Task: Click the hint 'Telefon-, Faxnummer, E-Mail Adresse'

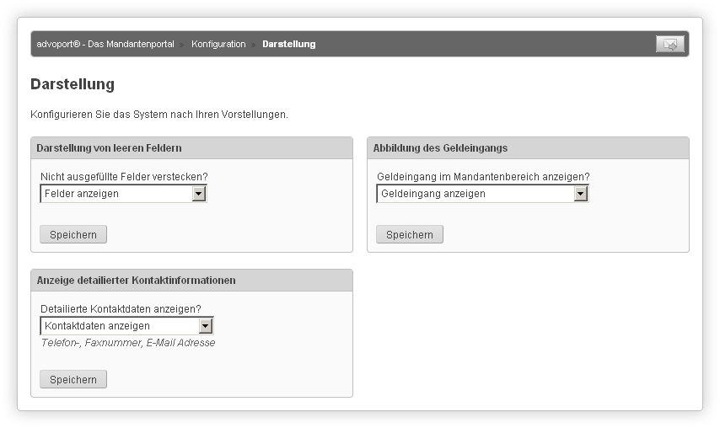Action: click(127, 343)
